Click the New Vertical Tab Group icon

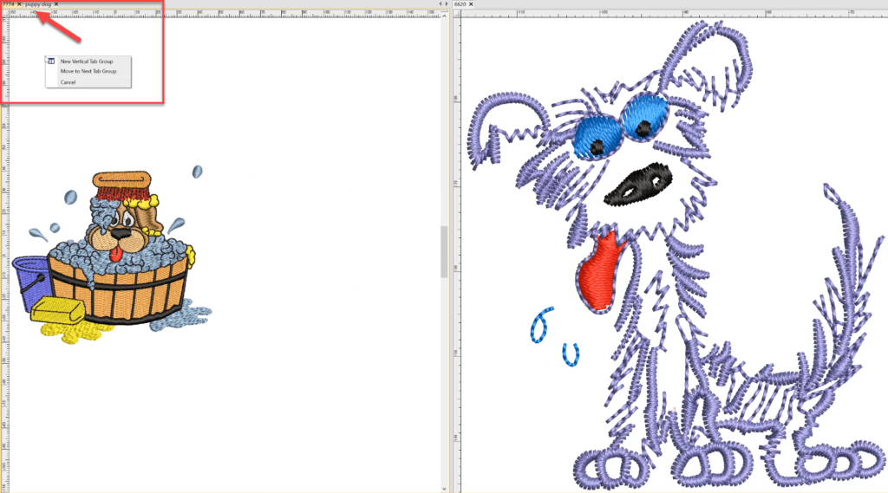(52, 62)
